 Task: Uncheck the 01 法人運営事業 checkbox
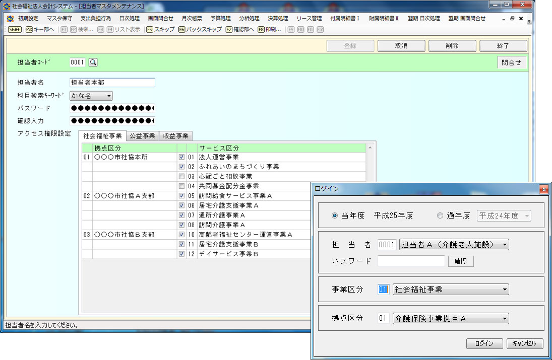click(x=181, y=158)
